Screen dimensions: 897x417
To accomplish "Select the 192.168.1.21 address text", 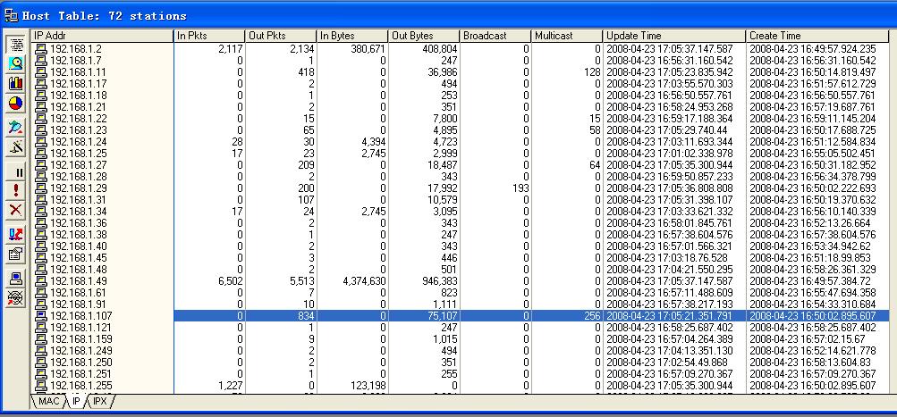I will (x=79, y=107).
